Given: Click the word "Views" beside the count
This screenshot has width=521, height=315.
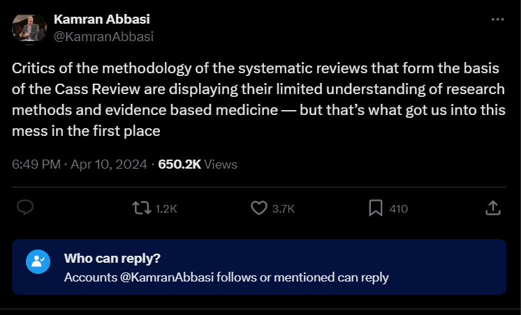Looking at the screenshot, I should pos(221,164).
